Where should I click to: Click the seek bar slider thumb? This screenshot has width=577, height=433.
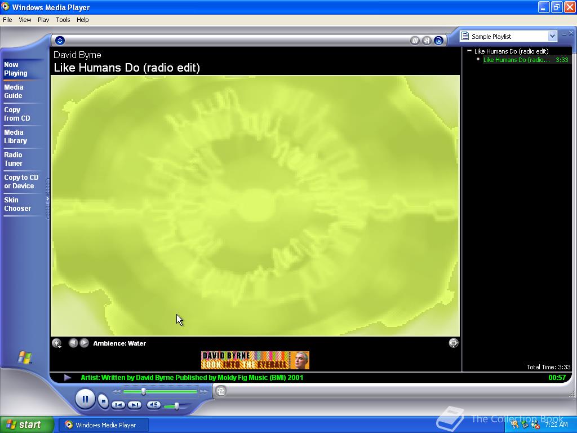click(x=144, y=391)
